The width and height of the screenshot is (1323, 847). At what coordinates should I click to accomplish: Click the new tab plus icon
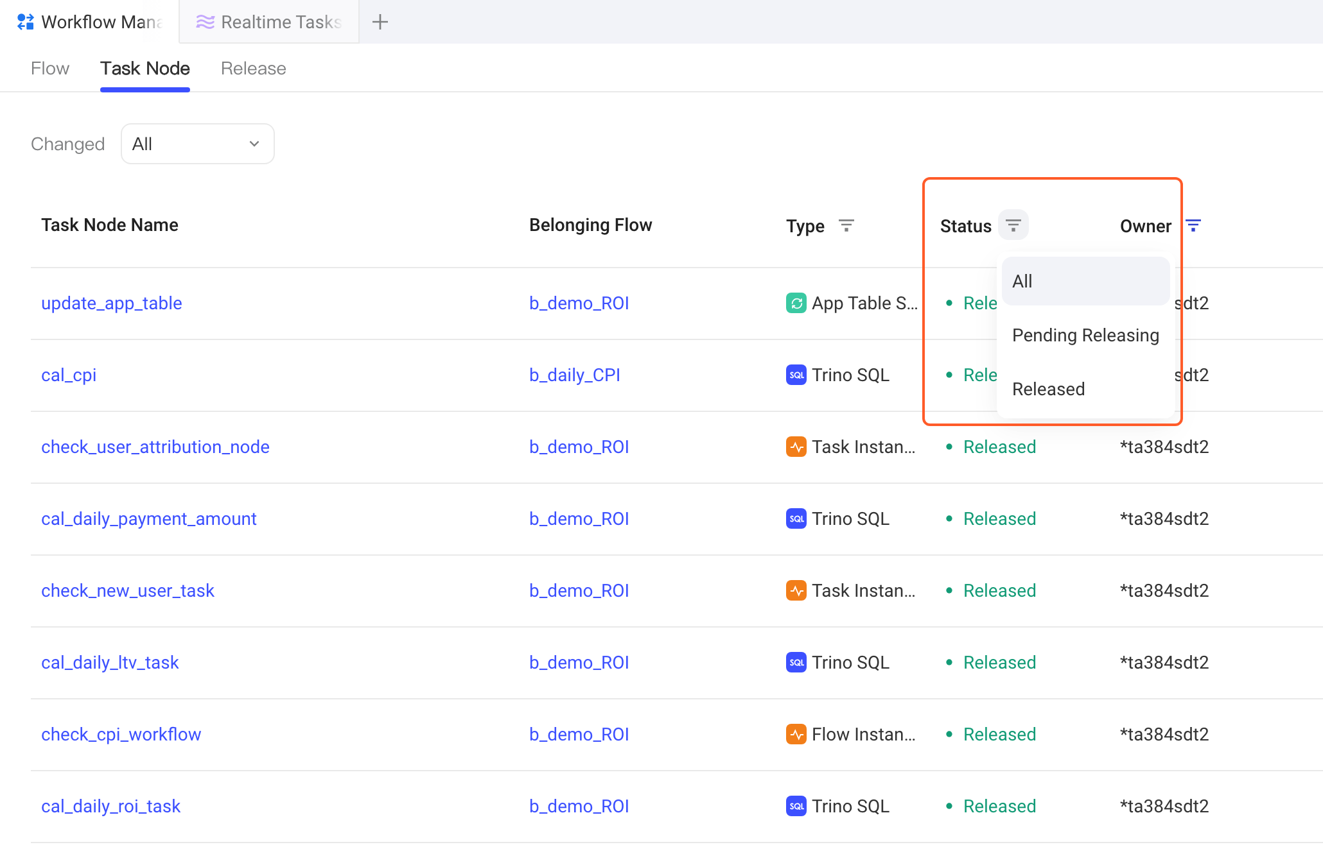380,22
